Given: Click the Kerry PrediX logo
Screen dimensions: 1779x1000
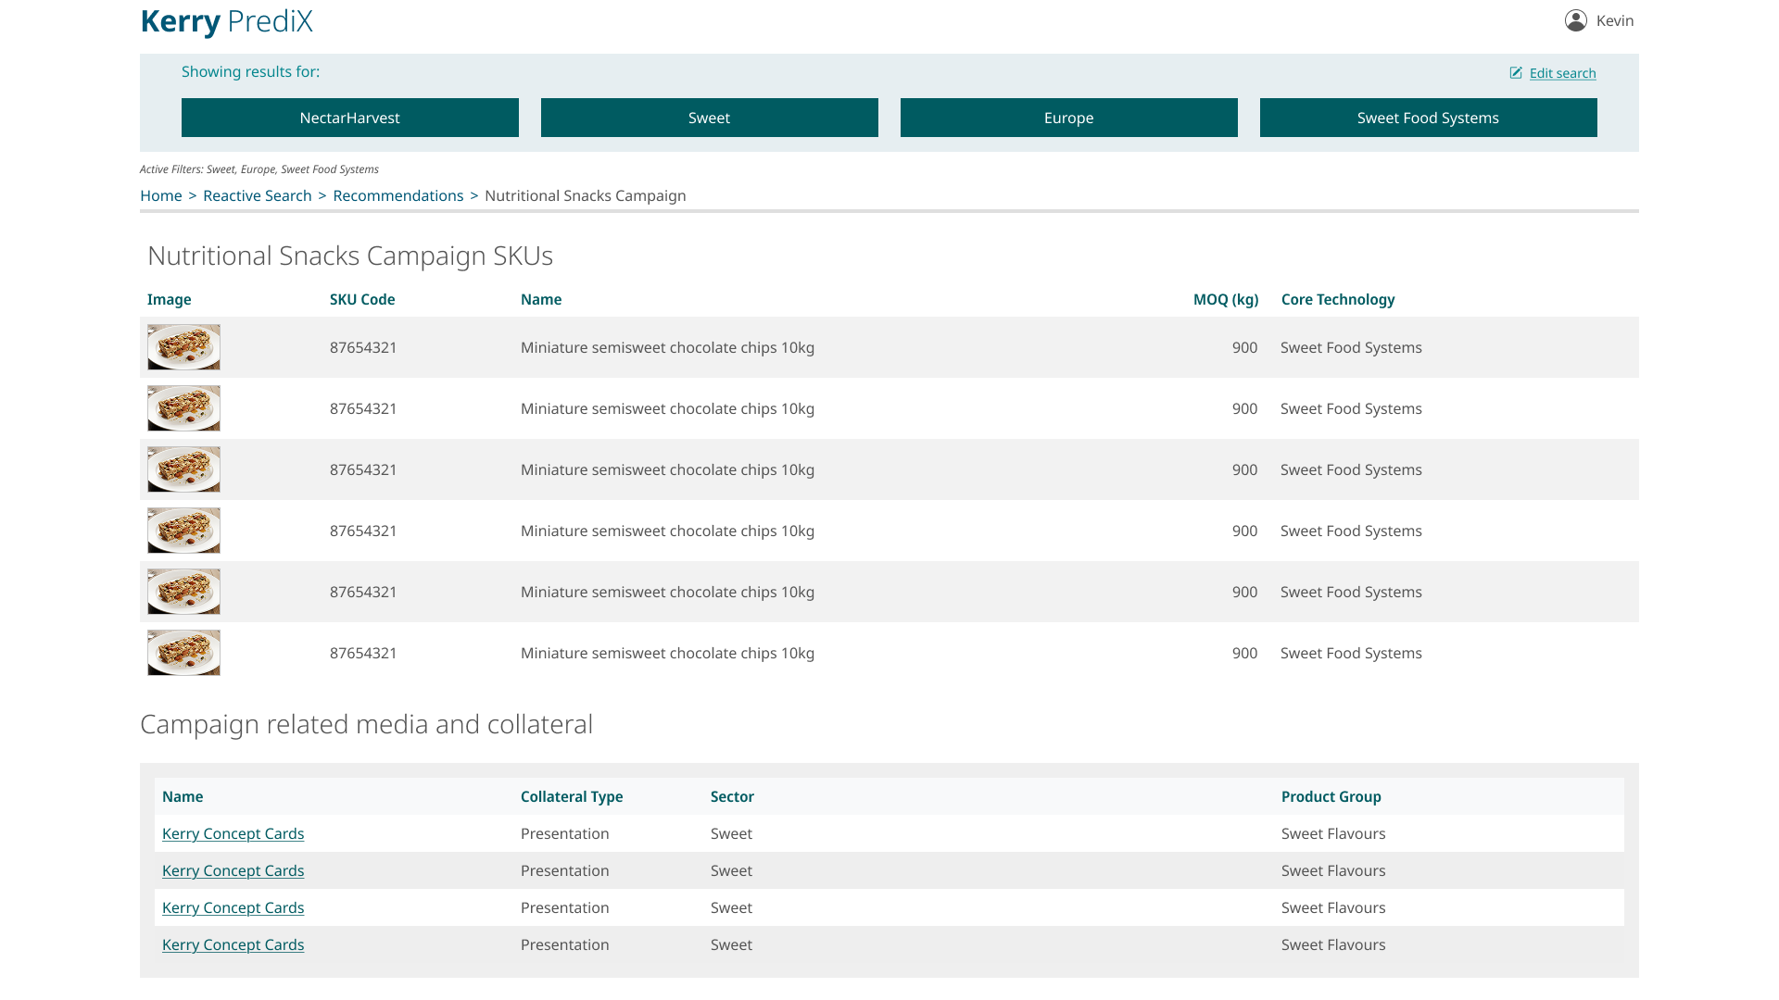Looking at the screenshot, I should [x=225, y=20].
